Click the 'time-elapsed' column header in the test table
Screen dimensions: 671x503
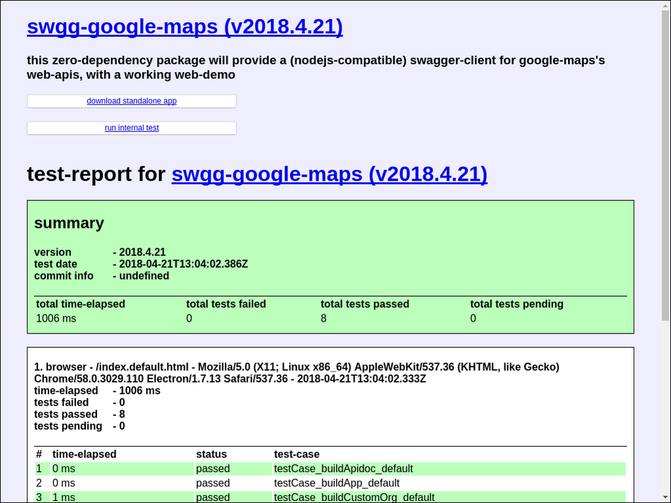tap(85, 455)
